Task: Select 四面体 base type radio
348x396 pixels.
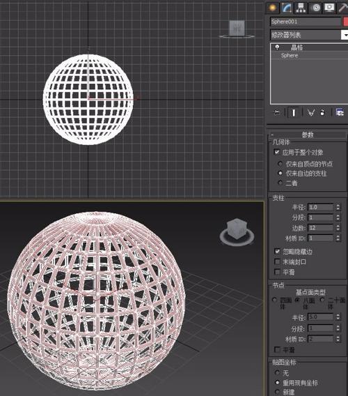Action: 275,300
